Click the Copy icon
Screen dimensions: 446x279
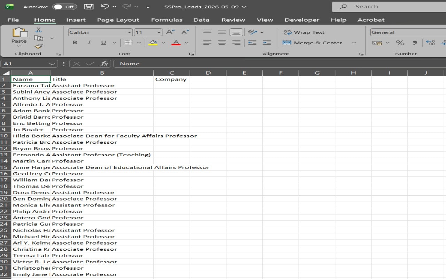coord(39,38)
